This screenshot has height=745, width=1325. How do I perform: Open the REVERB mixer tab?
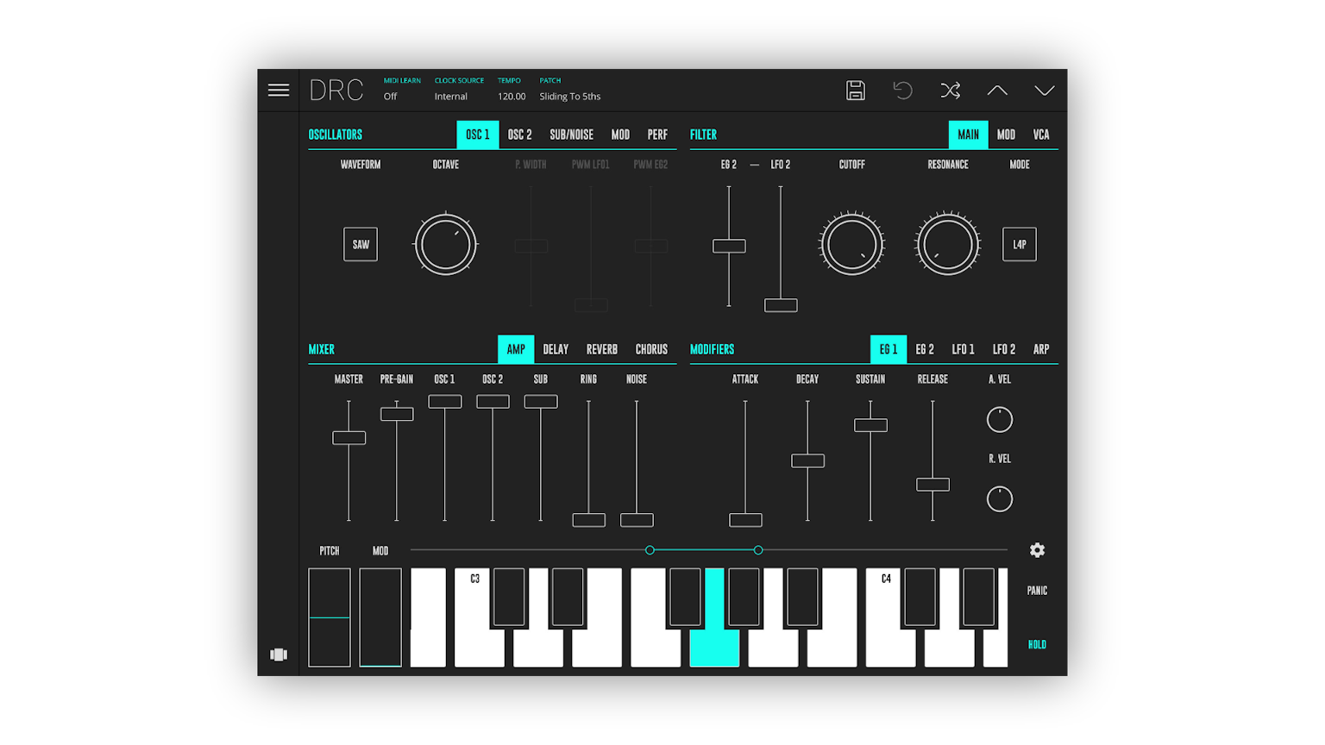(x=601, y=349)
